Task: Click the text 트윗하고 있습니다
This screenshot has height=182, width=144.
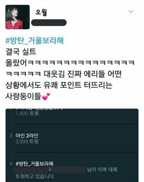Action: coord(35,177)
